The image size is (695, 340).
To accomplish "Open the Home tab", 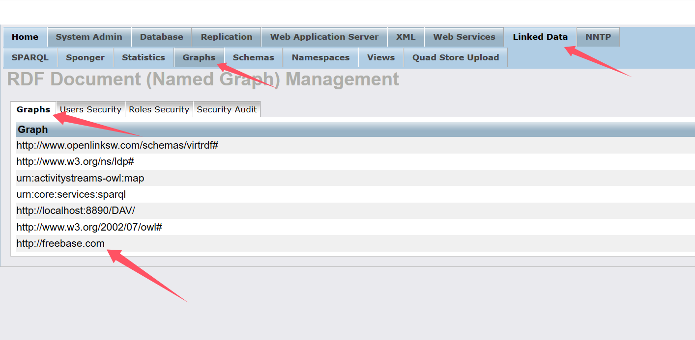I will pos(25,37).
